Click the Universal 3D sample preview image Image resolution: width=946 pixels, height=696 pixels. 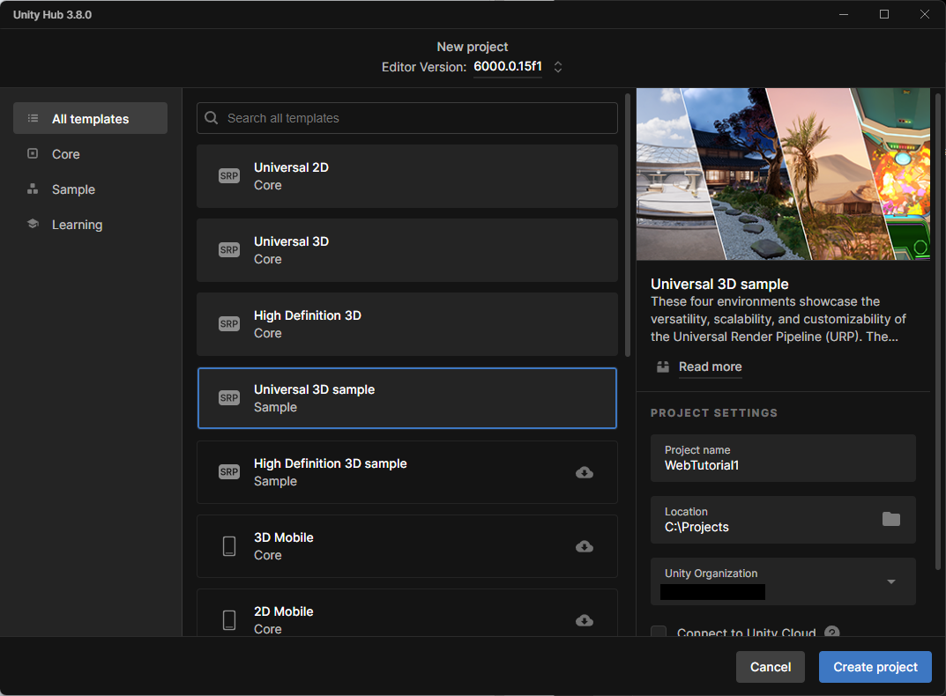pyautogui.click(x=783, y=174)
